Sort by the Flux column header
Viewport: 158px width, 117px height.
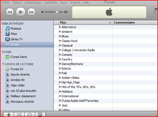pyautogui.click(x=85, y=22)
